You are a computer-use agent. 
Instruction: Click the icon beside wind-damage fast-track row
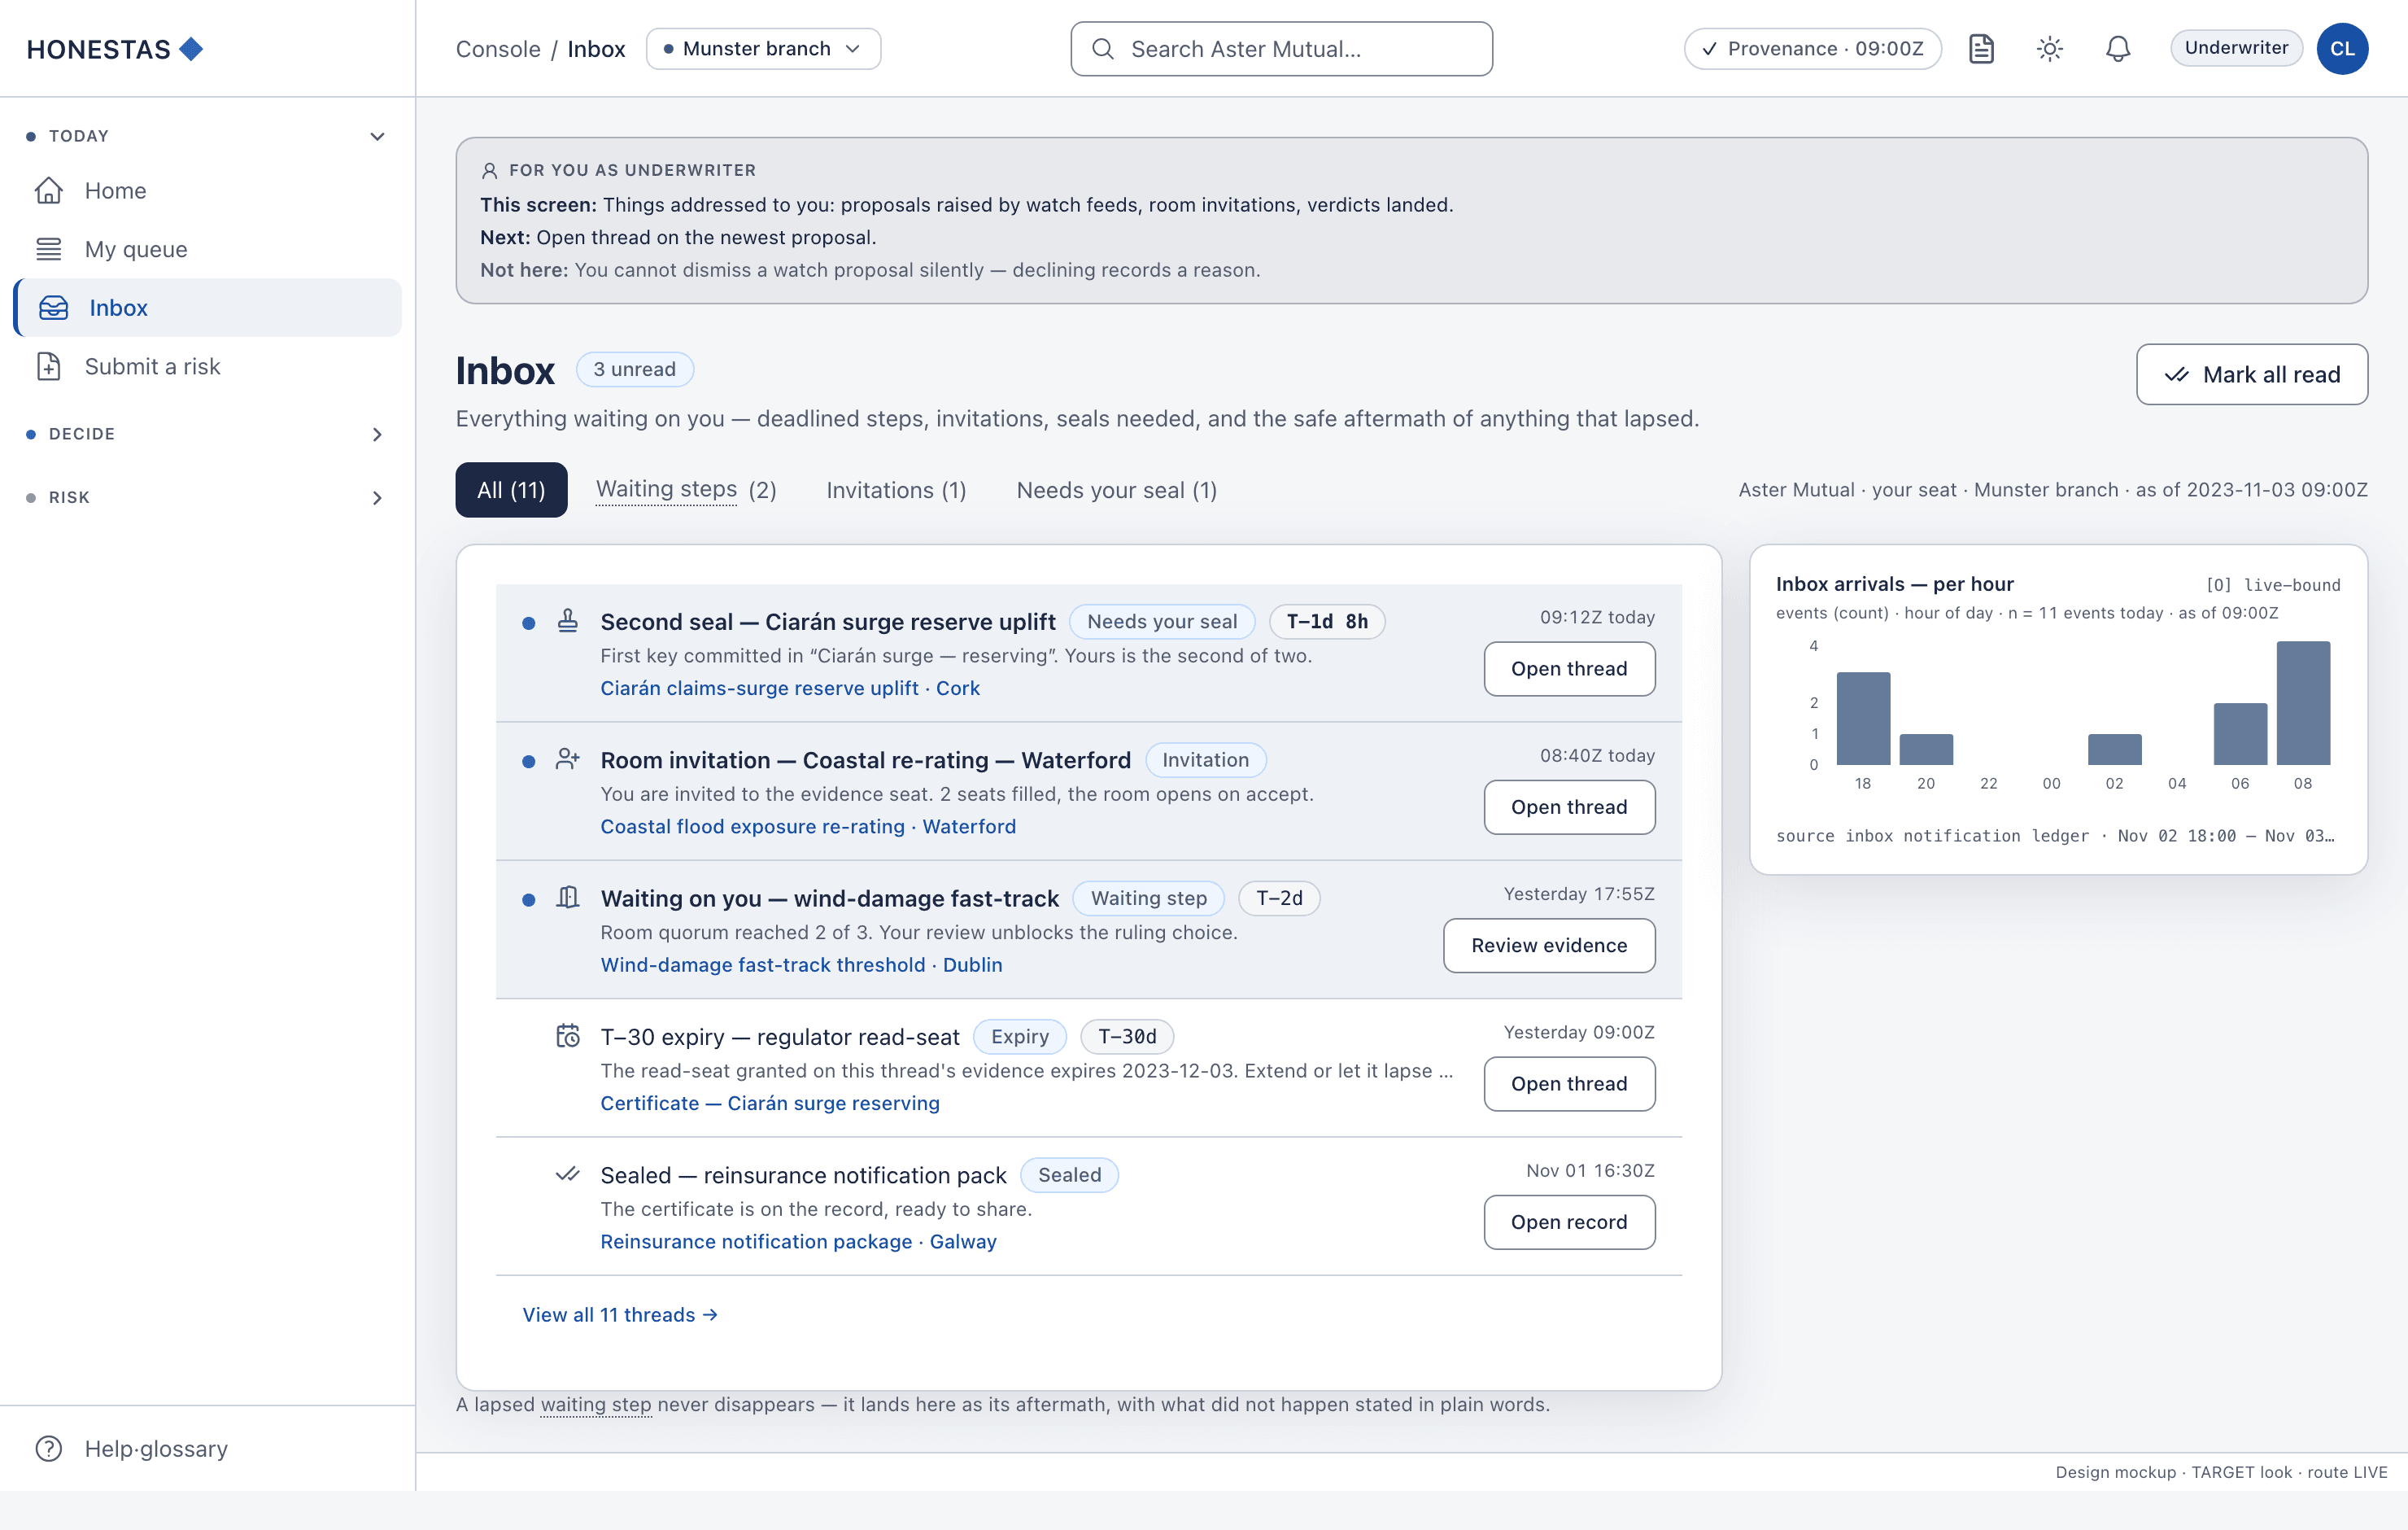pos(568,897)
